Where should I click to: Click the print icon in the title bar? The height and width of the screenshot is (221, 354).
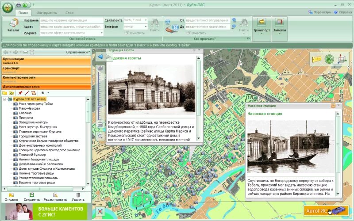19,5
